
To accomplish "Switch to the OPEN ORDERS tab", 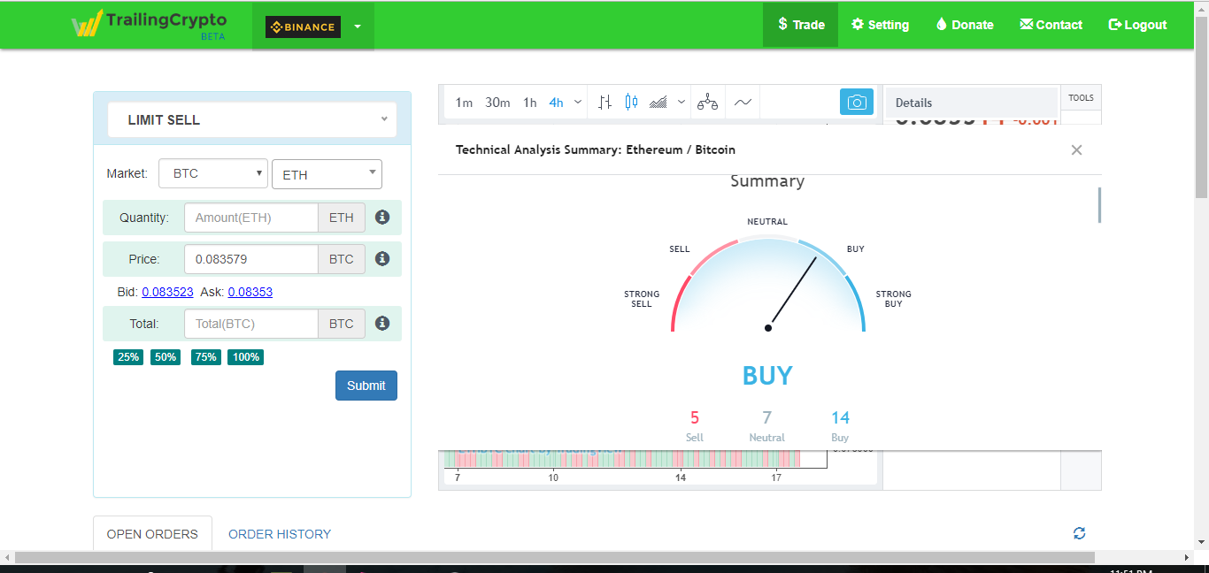I will [152, 534].
